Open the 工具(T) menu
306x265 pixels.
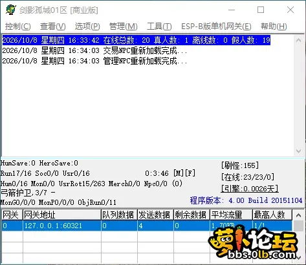(x=159, y=26)
